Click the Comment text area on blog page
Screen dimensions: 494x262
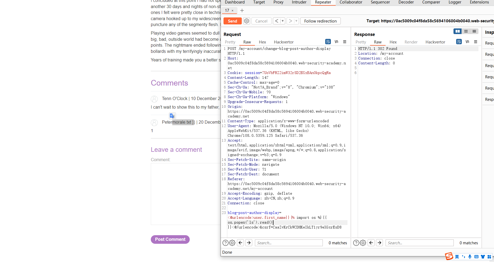pyautogui.click(x=186, y=194)
